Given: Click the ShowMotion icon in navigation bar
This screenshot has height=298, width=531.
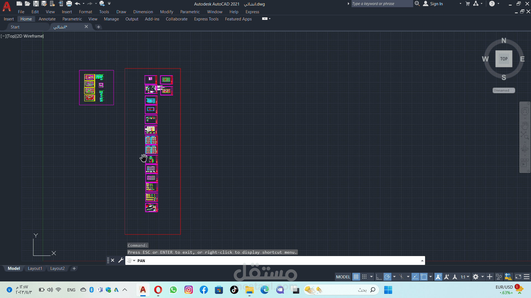Looking at the screenshot, I should [x=525, y=163].
